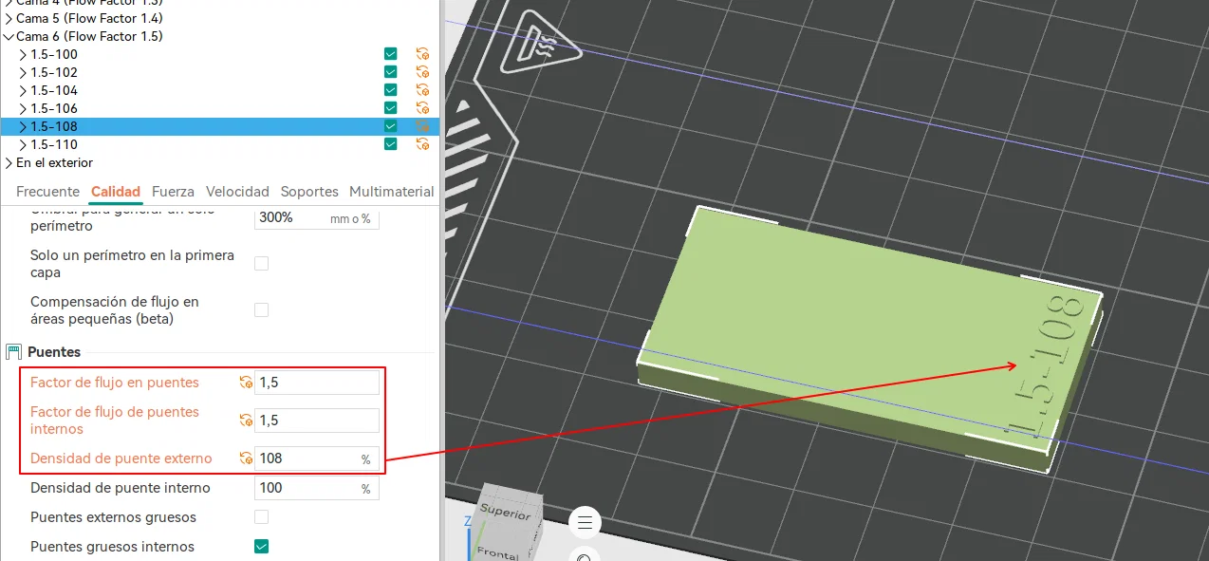
Task: Expand object 1.5-106 in the tree
Action: pyautogui.click(x=23, y=108)
